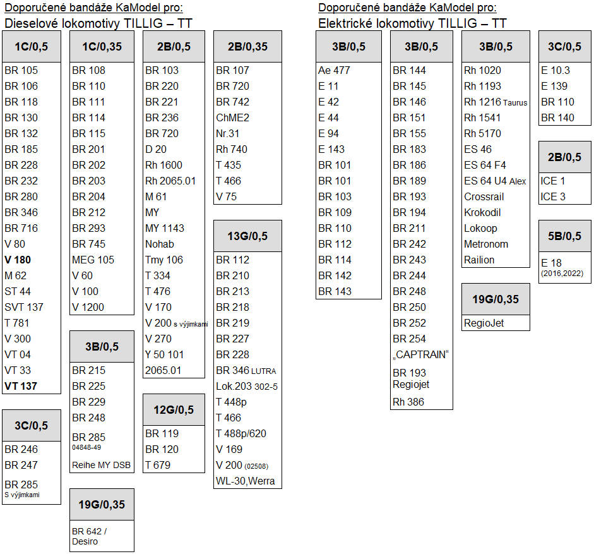Select the Krokodil entry
This screenshot has height=554, width=594.
tap(482, 212)
